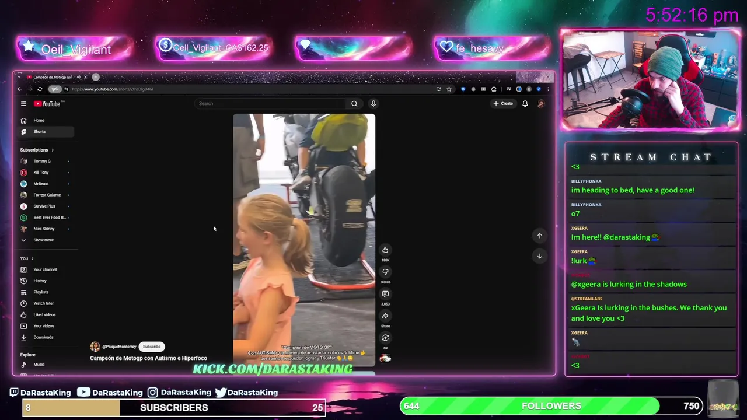Open Shorts in the sidebar
The width and height of the screenshot is (747, 420).
46,132
